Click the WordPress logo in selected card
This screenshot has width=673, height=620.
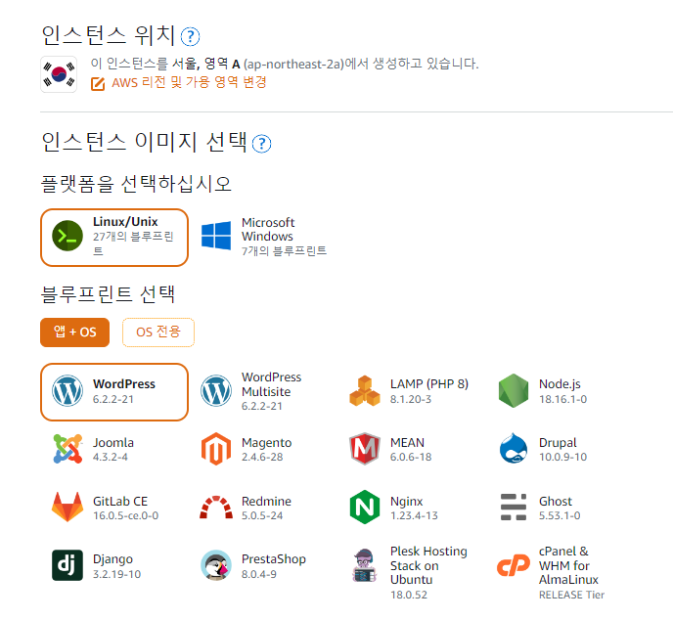coord(67,390)
